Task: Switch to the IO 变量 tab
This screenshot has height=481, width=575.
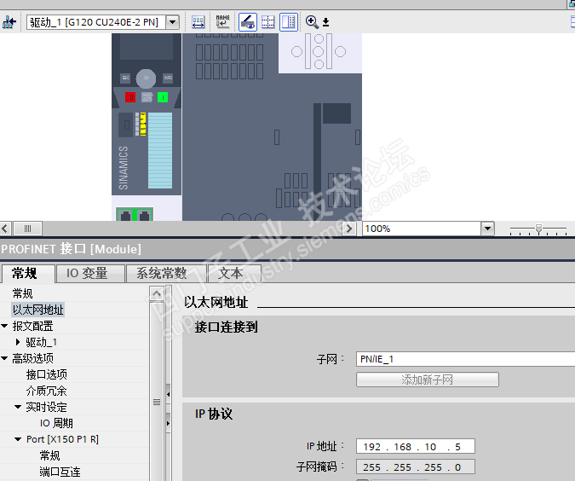Action: (x=89, y=273)
